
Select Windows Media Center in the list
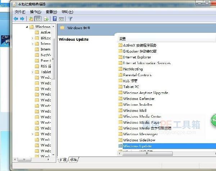click(140, 117)
